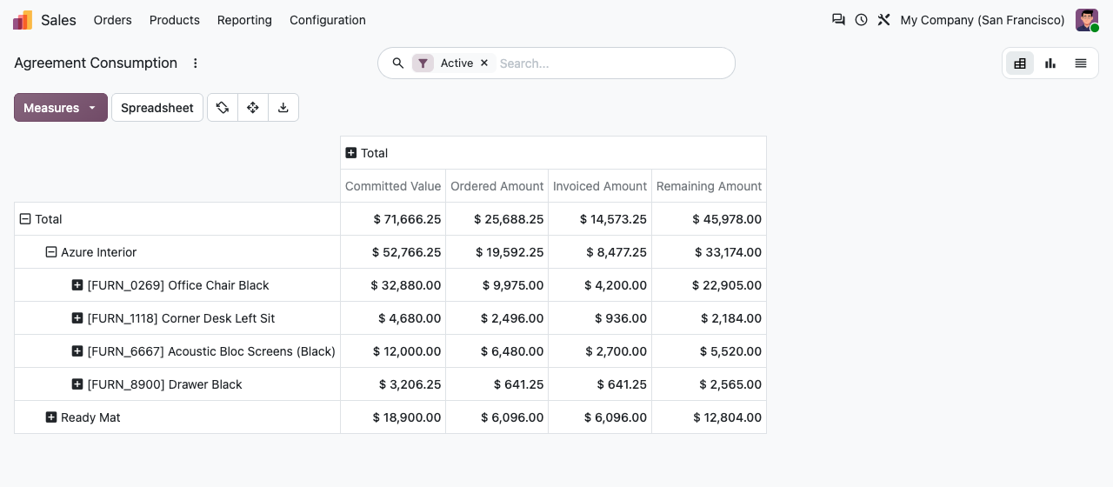Click the $ 22,905.00 remaining cell

[x=709, y=285]
